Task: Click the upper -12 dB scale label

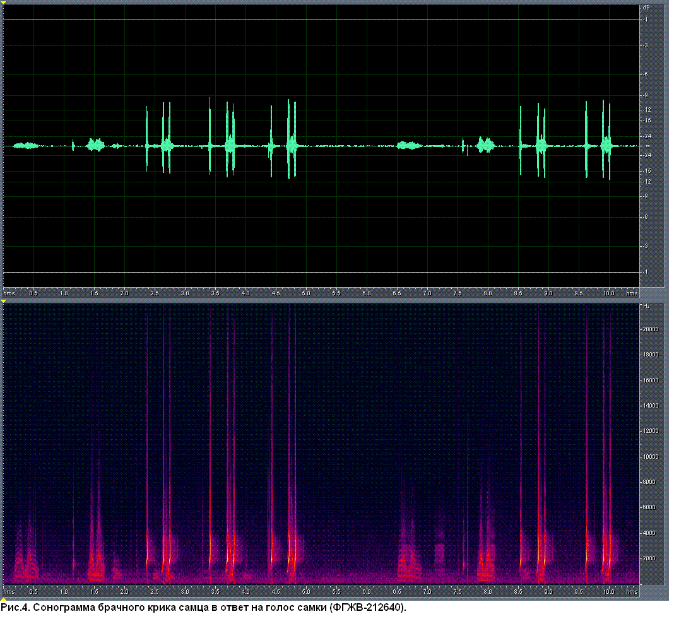Action: click(647, 110)
